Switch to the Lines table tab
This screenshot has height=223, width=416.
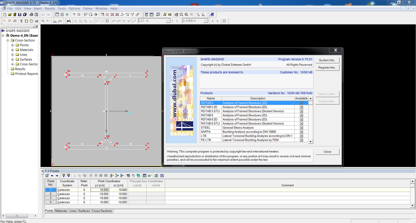point(73,211)
